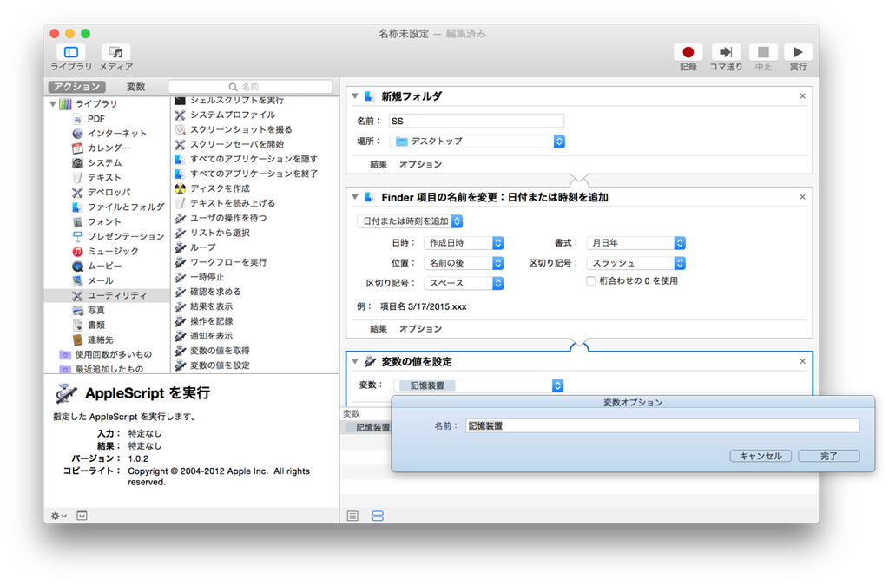Switch to the 変数 tab
889x586 pixels.
135,87
